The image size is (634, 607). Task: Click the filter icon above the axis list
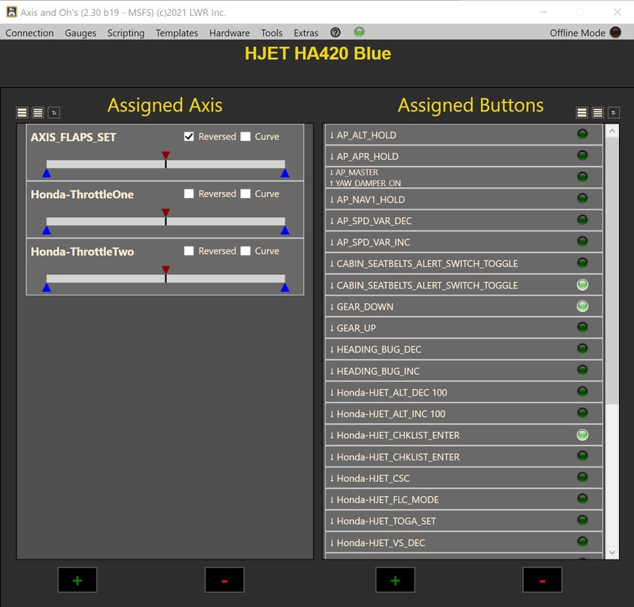coord(52,113)
